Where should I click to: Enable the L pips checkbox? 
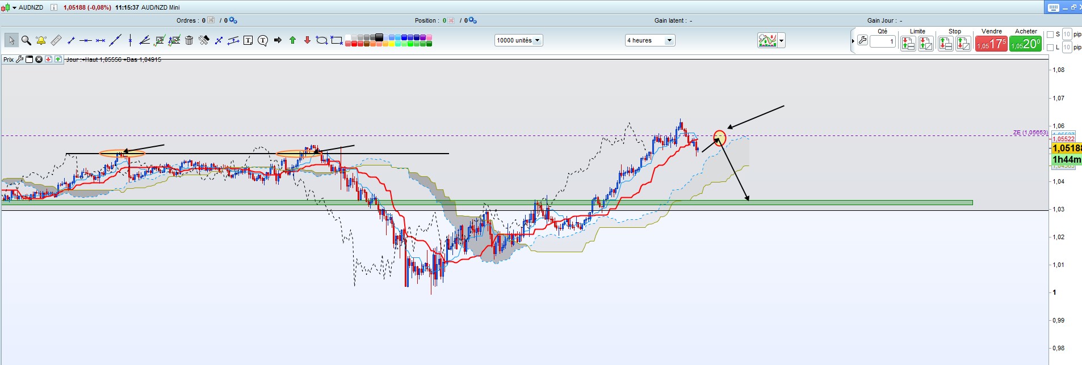[1050, 48]
